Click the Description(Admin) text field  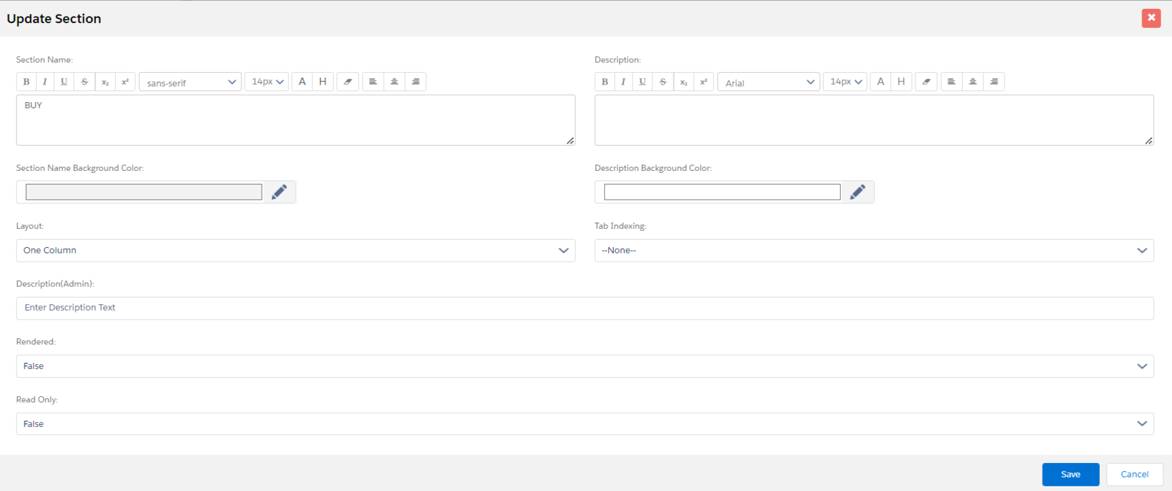click(x=585, y=308)
